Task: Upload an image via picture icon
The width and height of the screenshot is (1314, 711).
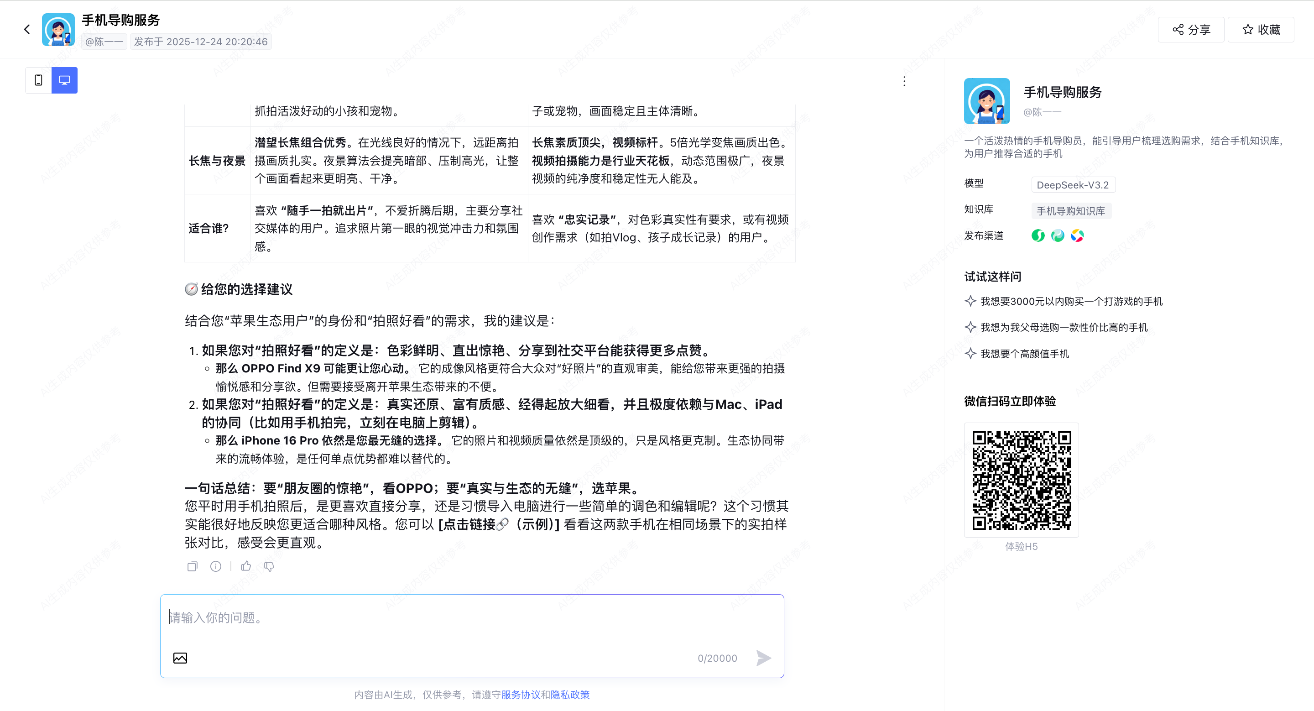Action: coord(180,658)
